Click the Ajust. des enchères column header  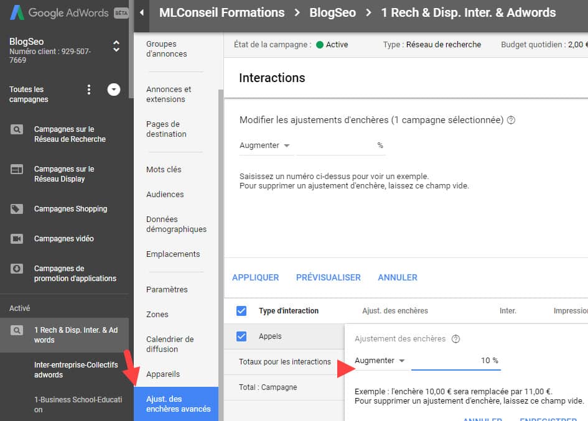click(395, 311)
